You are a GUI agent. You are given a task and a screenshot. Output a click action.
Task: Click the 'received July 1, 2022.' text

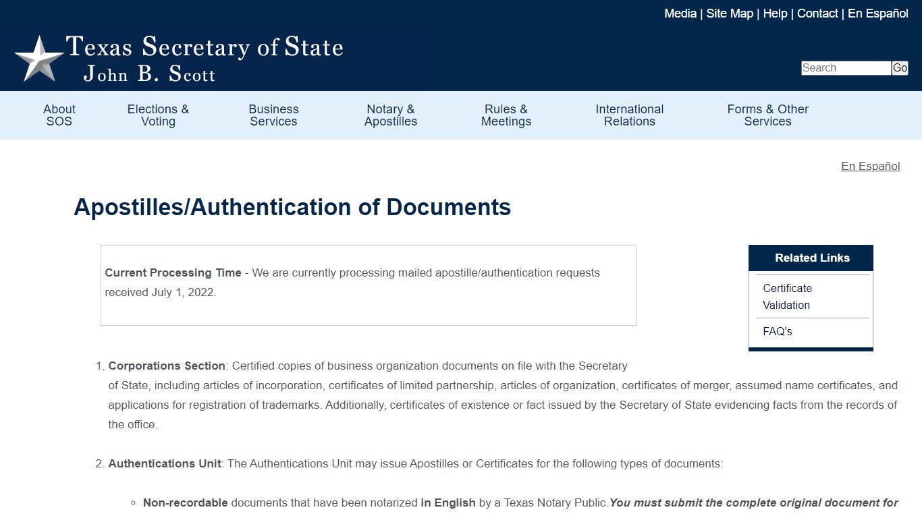coord(161,293)
